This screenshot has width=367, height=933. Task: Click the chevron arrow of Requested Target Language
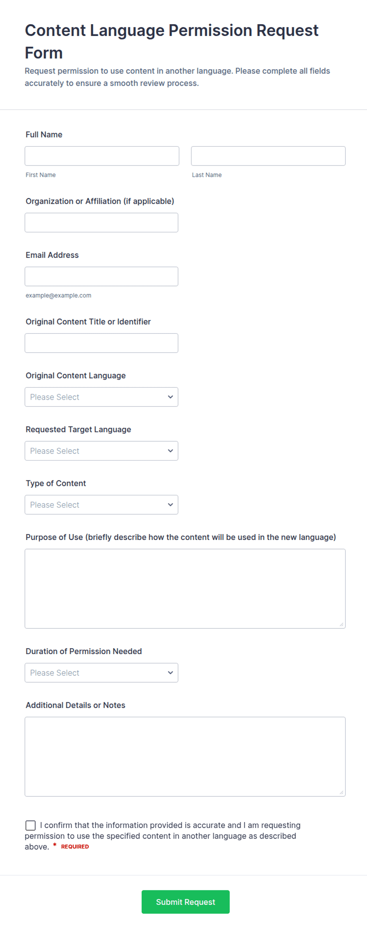(170, 451)
